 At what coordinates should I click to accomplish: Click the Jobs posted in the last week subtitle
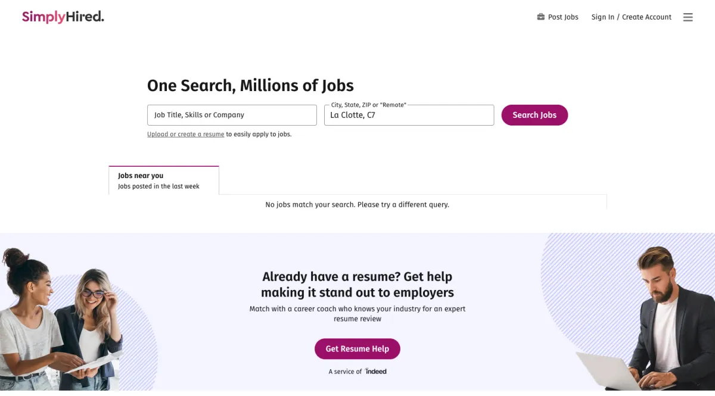(x=158, y=186)
